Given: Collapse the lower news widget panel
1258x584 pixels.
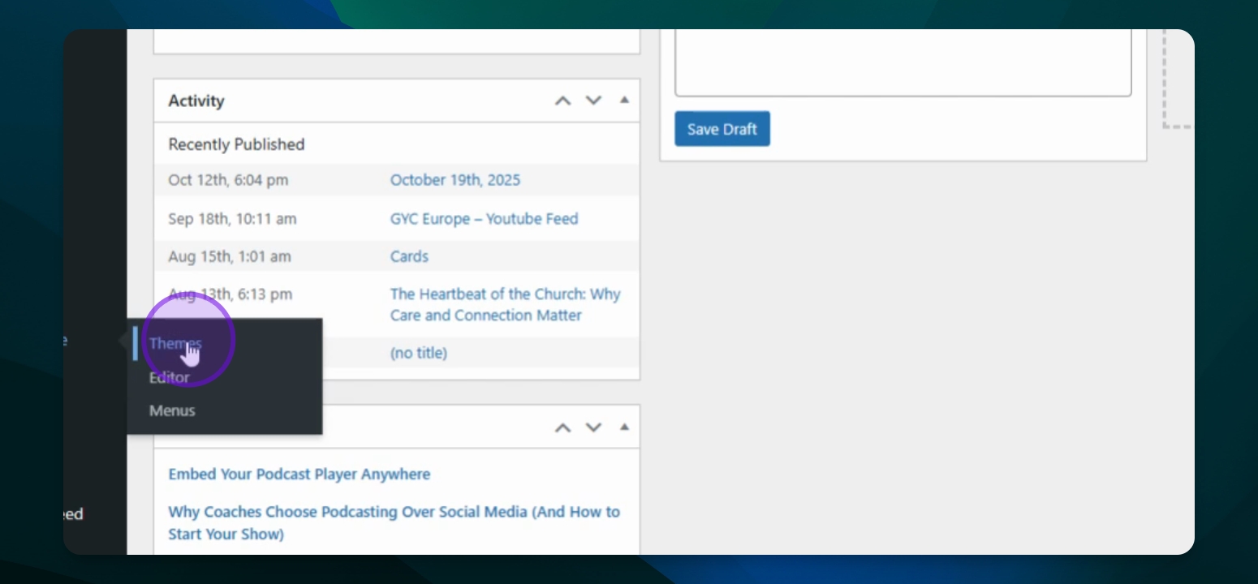Looking at the screenshot, I should click(x=624, y=427).
